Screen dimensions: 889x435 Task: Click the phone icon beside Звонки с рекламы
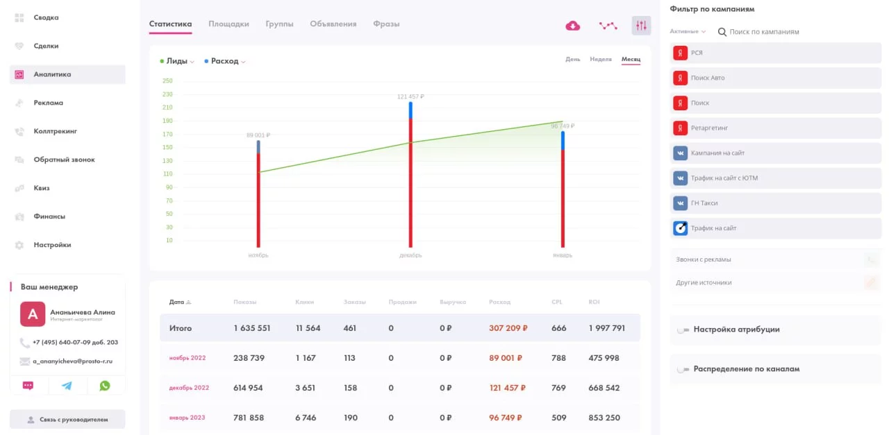pyautogui.click(x=871, y=260)
